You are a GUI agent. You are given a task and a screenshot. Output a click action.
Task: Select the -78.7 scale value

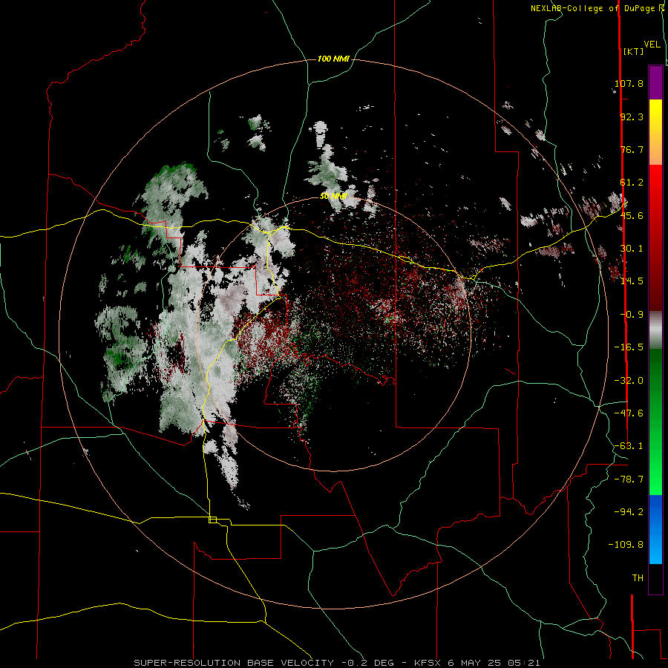629,479
